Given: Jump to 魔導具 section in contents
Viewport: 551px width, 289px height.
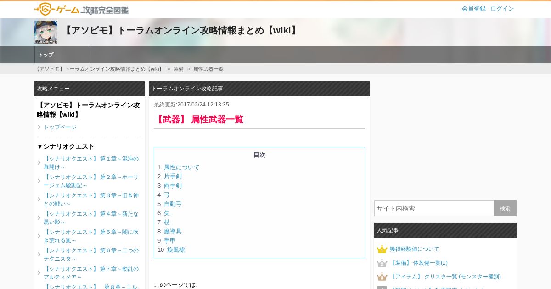Looking at the screenshot, I should point(173,232).
